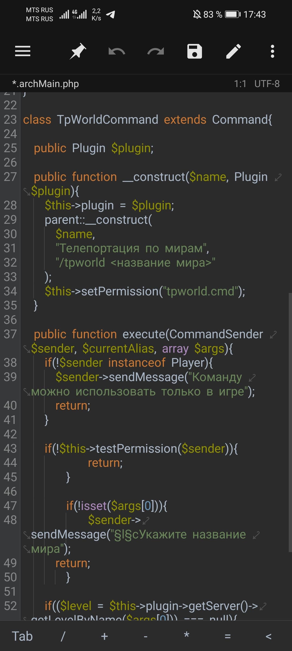This screenshot has width=292, height=651.
Task: Open the UTF-8 encoding selector
Action: 267,84
